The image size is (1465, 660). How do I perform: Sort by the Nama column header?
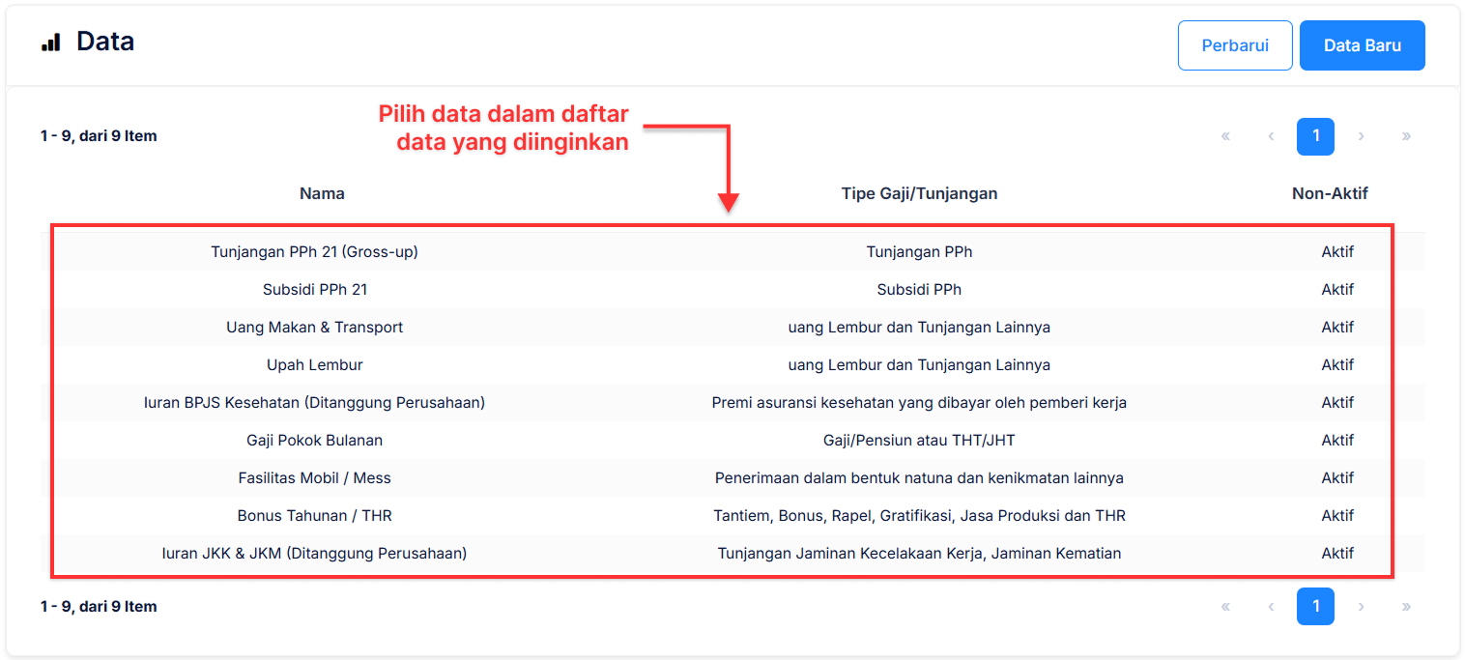tap(322, 193)
